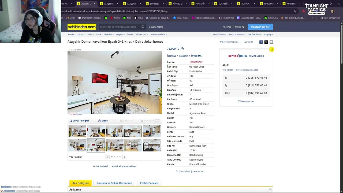Click Tüm İlanları link
This screenshot has height=193, width=343.
(228, 70)
